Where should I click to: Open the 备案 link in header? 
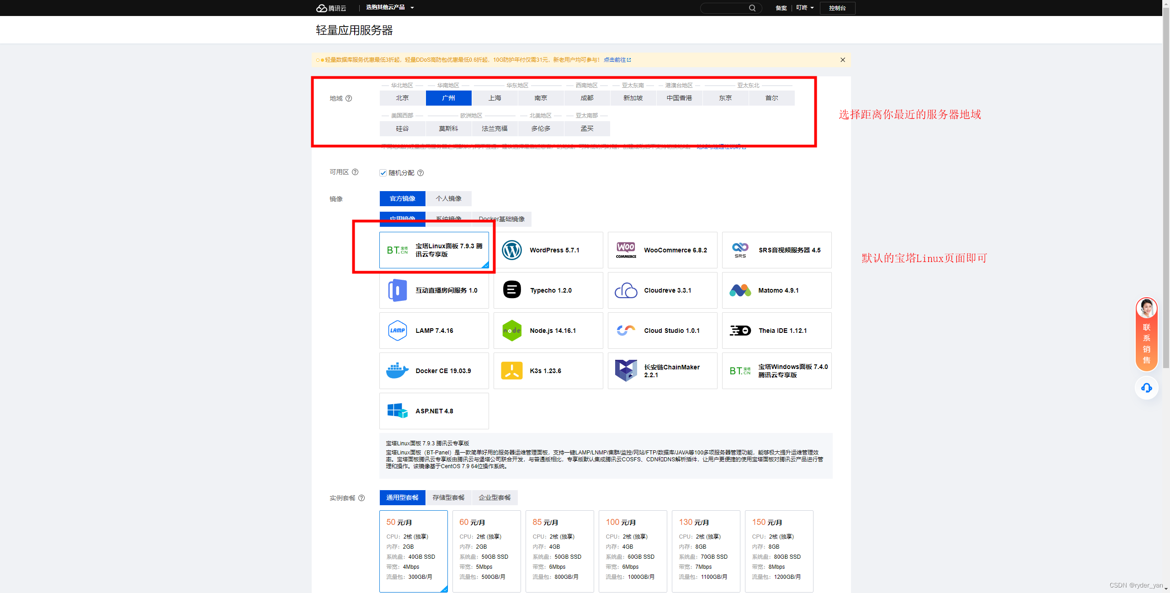click(x=781, y=8)
